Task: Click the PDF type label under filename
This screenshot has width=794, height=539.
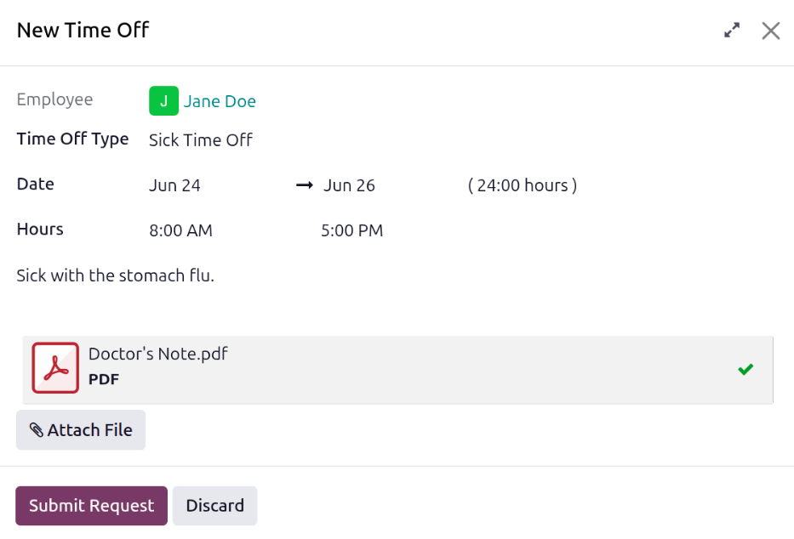Action: (x=104, y=379)
